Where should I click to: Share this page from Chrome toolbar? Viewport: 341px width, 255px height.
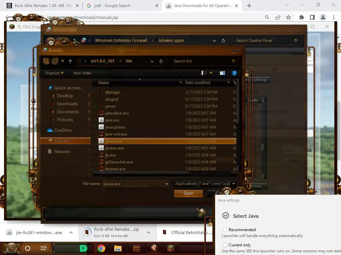[278, 17]
